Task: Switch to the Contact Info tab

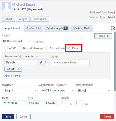Action: 33,28
